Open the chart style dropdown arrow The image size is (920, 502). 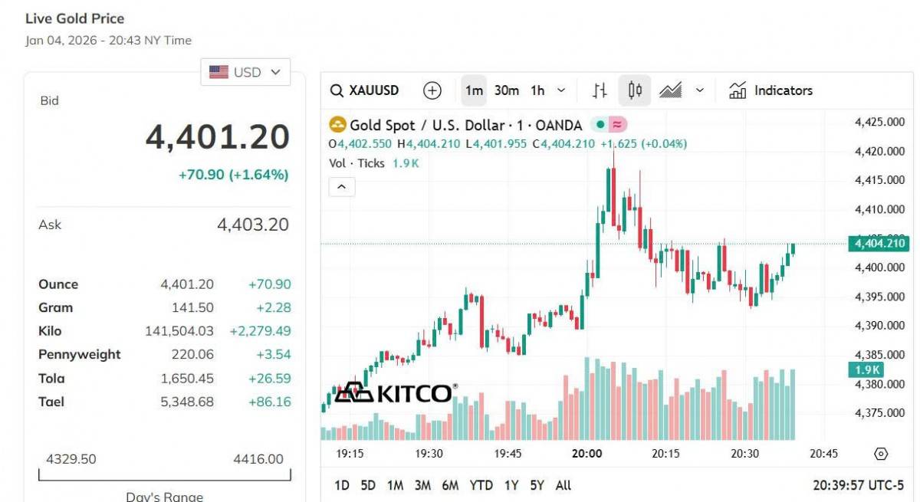pos(698,90)
